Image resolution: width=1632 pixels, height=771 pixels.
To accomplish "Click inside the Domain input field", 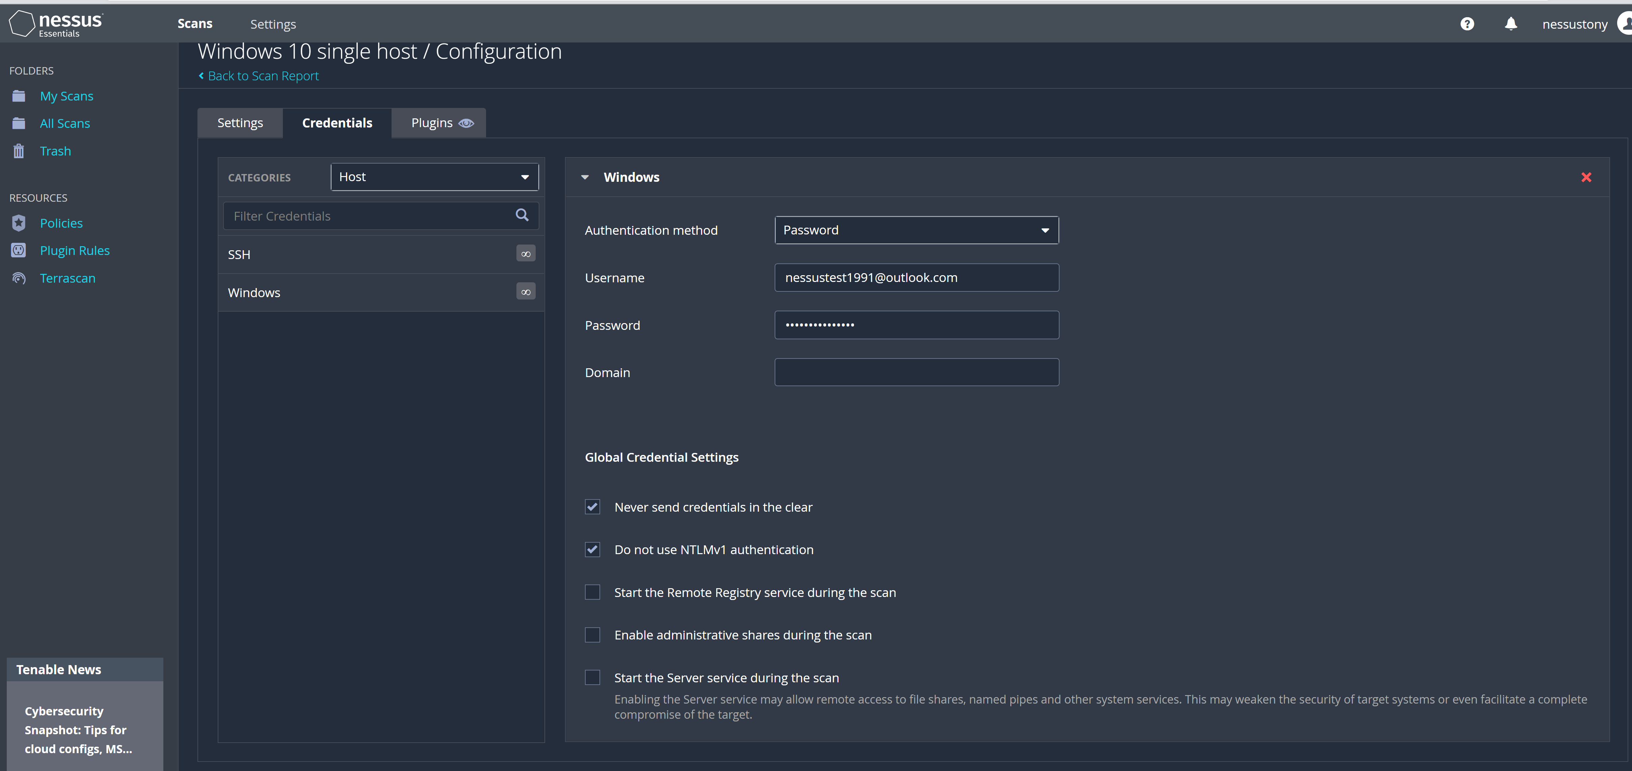I will (x=916, y=372).
